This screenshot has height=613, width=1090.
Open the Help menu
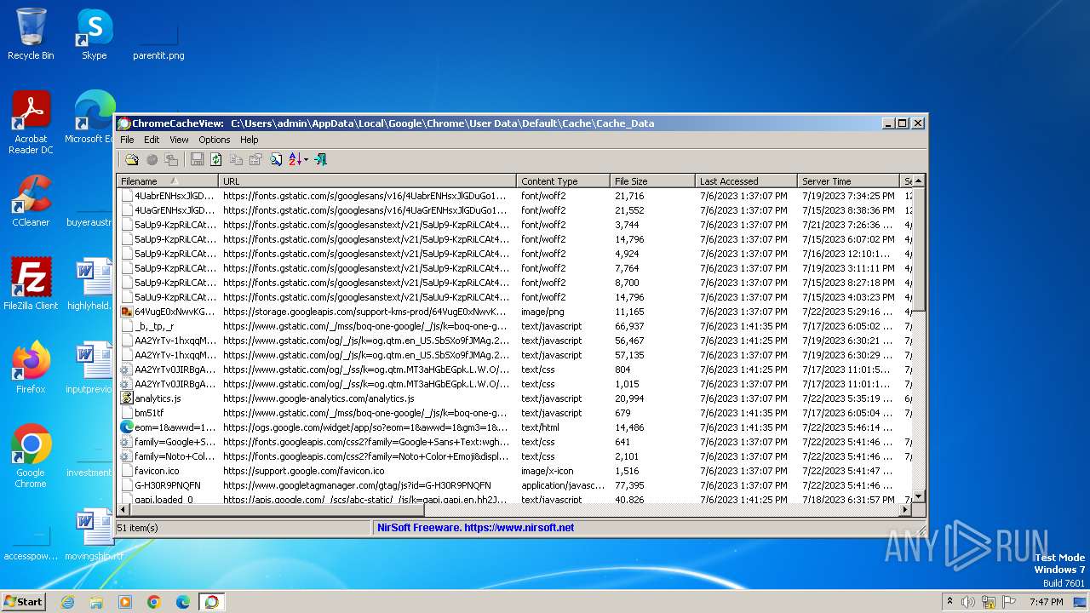tap(250, 140)
